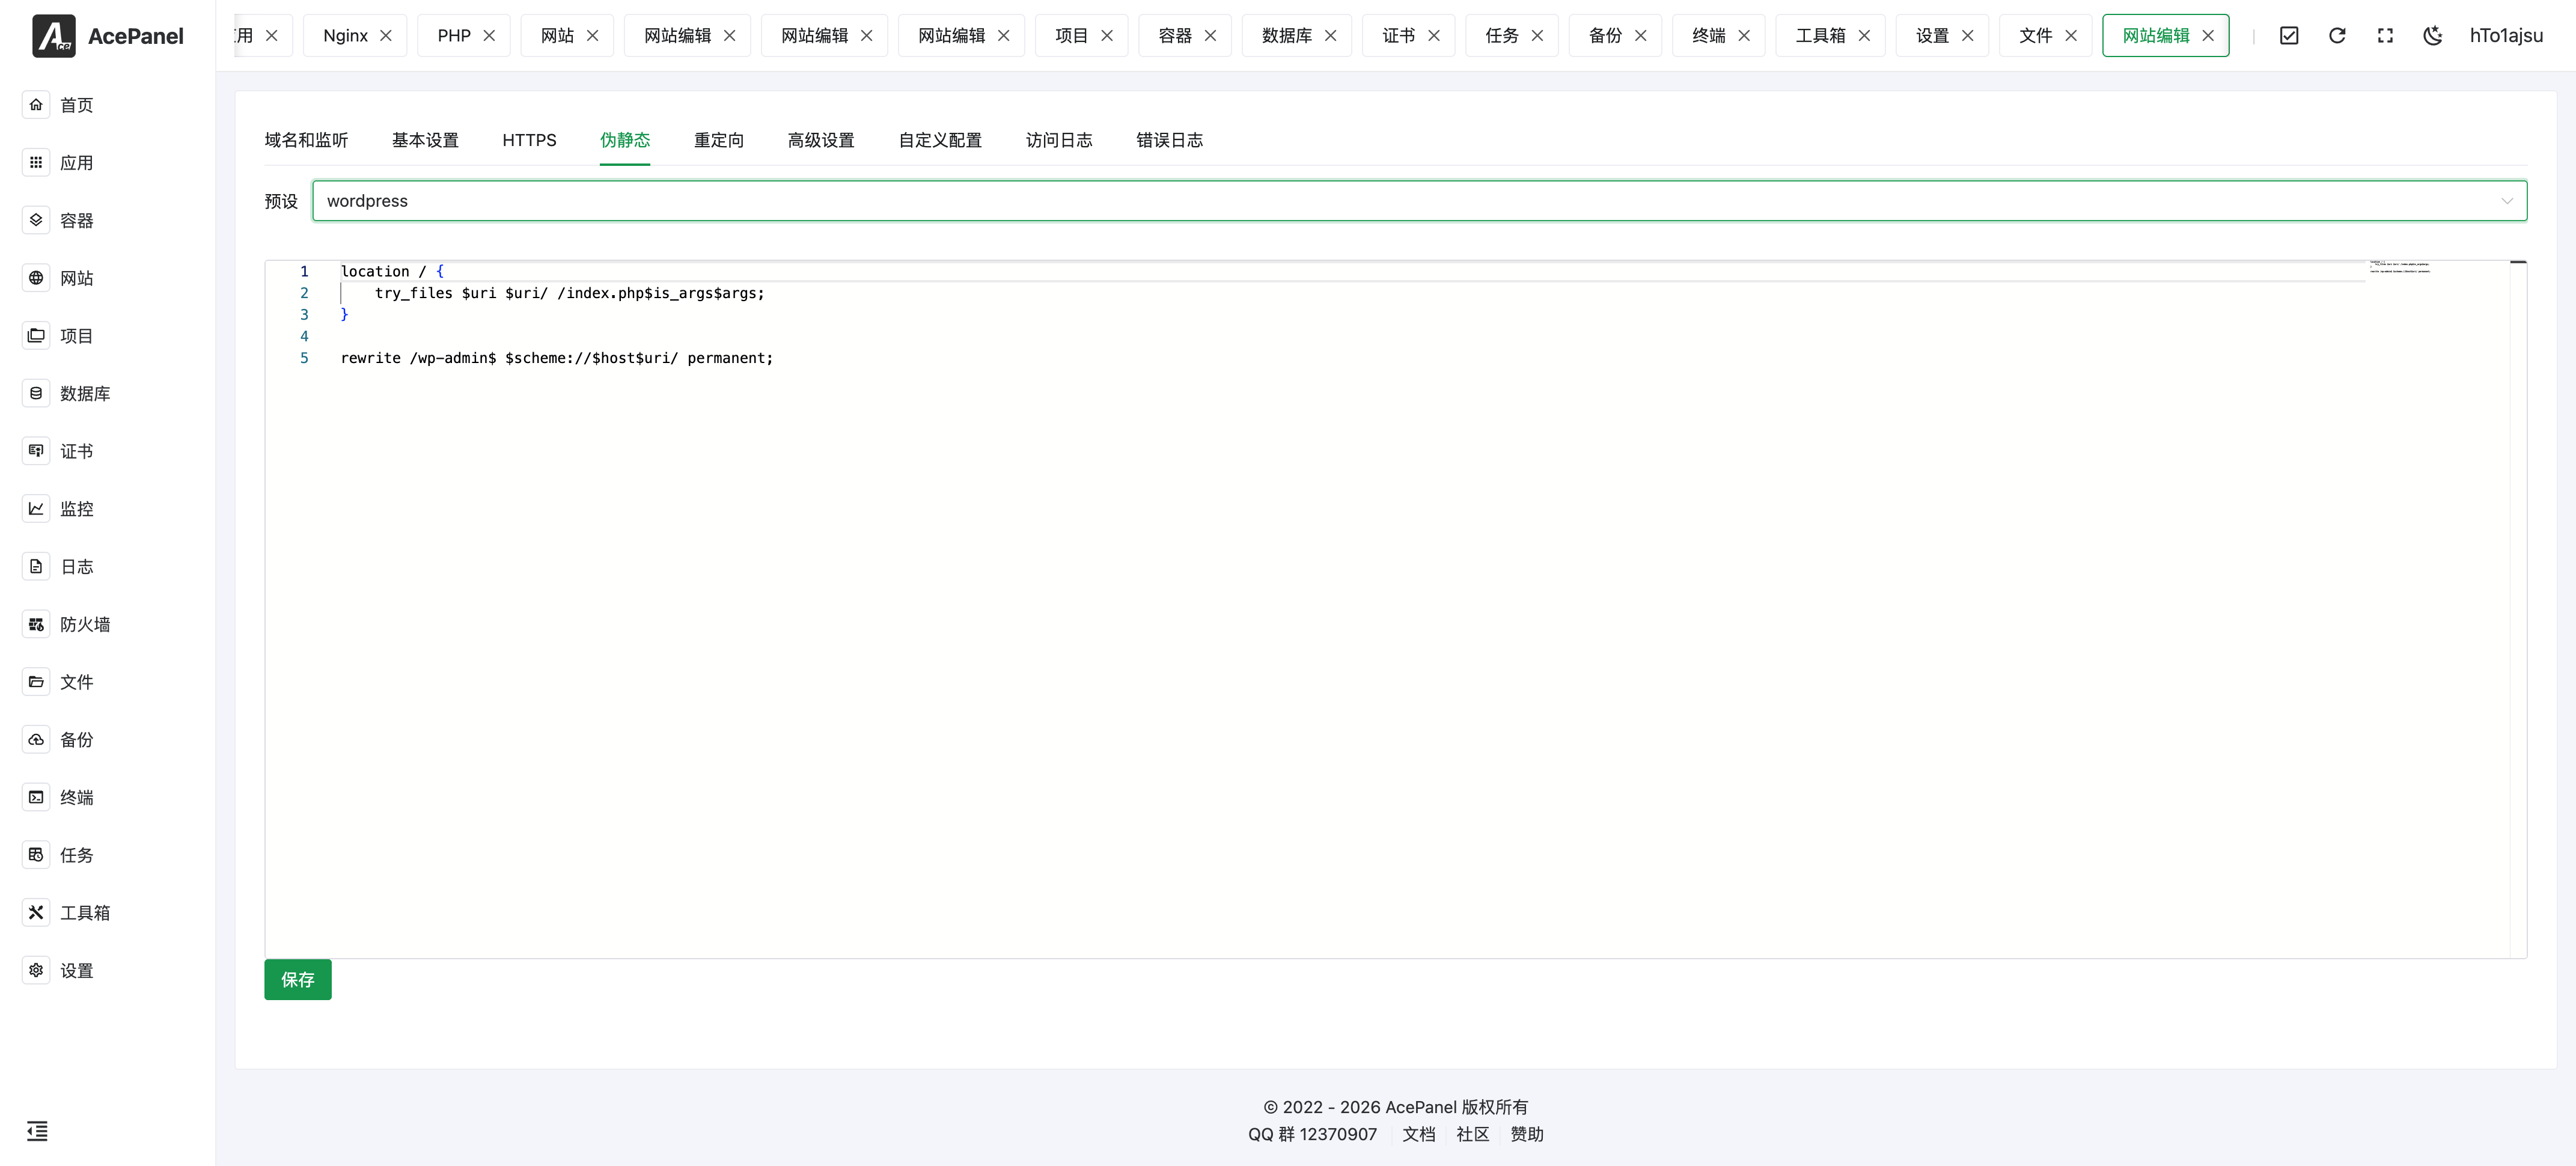The width and height of the screenshot is (2576, 1166).
Task: Close the Nginx tab
Action: coord(385,35)
